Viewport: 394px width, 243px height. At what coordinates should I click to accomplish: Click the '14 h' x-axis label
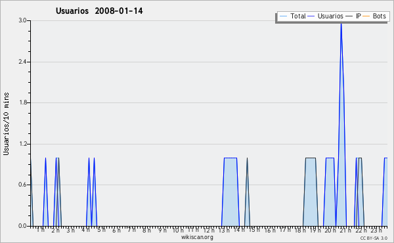(x=239, y=230)
